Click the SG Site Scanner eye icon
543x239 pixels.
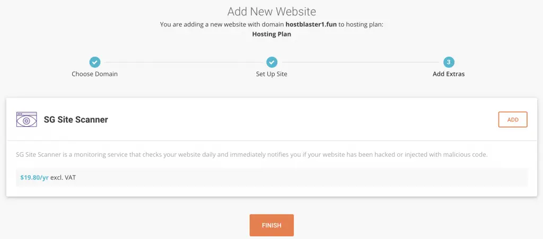point(27,120)
